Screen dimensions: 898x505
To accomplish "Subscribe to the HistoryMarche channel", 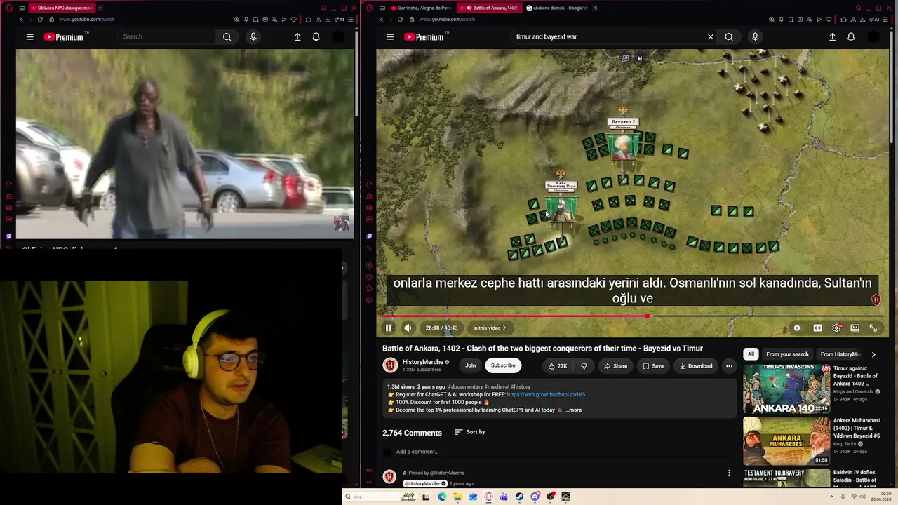I will click(x=503, y=365).
